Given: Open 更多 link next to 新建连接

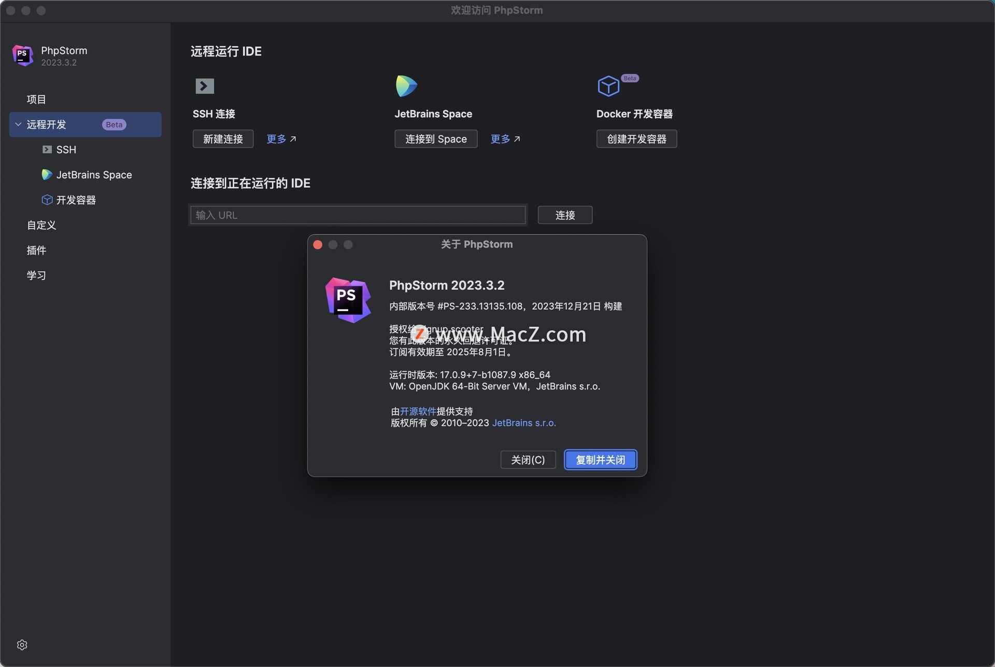Looking at the screenshot, I should 281,139.
